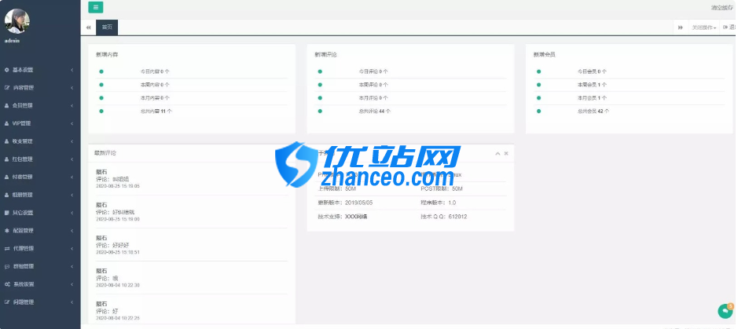The width and height of the screenshot is (738, 329).
Task: Click the comment dated 2020-08-25 15:19:00
Action: click(x=192, y=212)
